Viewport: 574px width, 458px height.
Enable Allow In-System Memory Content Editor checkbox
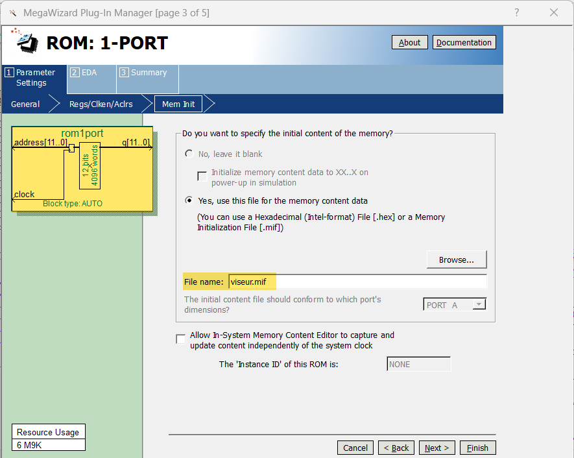click(x=181, y=339)
